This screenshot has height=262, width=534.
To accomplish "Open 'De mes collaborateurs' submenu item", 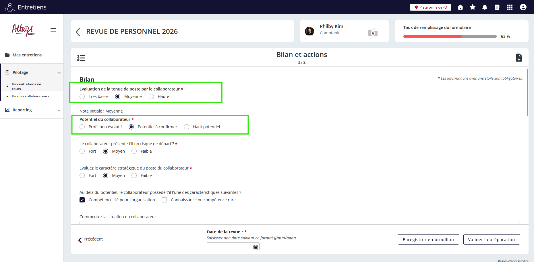I will pyautogui.click(x=30, y=96).
